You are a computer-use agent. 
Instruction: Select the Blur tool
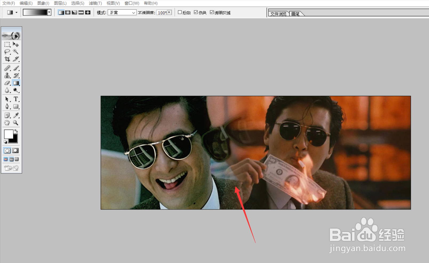(x=7, y=90)
